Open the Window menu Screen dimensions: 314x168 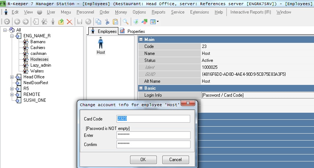pyautogui.click(x=284, y=12)
